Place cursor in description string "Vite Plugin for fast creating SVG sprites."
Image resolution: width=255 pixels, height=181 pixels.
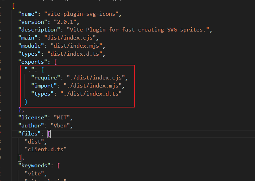[138, 30]
